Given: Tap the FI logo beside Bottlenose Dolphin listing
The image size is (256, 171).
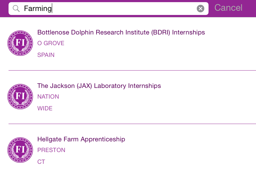Looking at the screenshot, I should [20, 43].
